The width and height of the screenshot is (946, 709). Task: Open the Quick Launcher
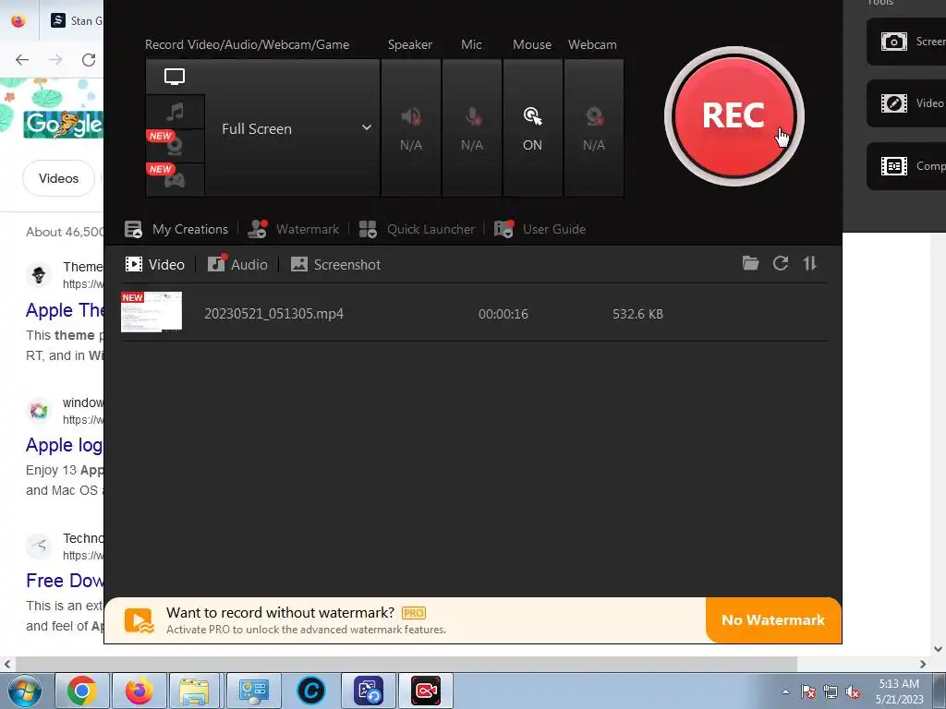point(417,229)
